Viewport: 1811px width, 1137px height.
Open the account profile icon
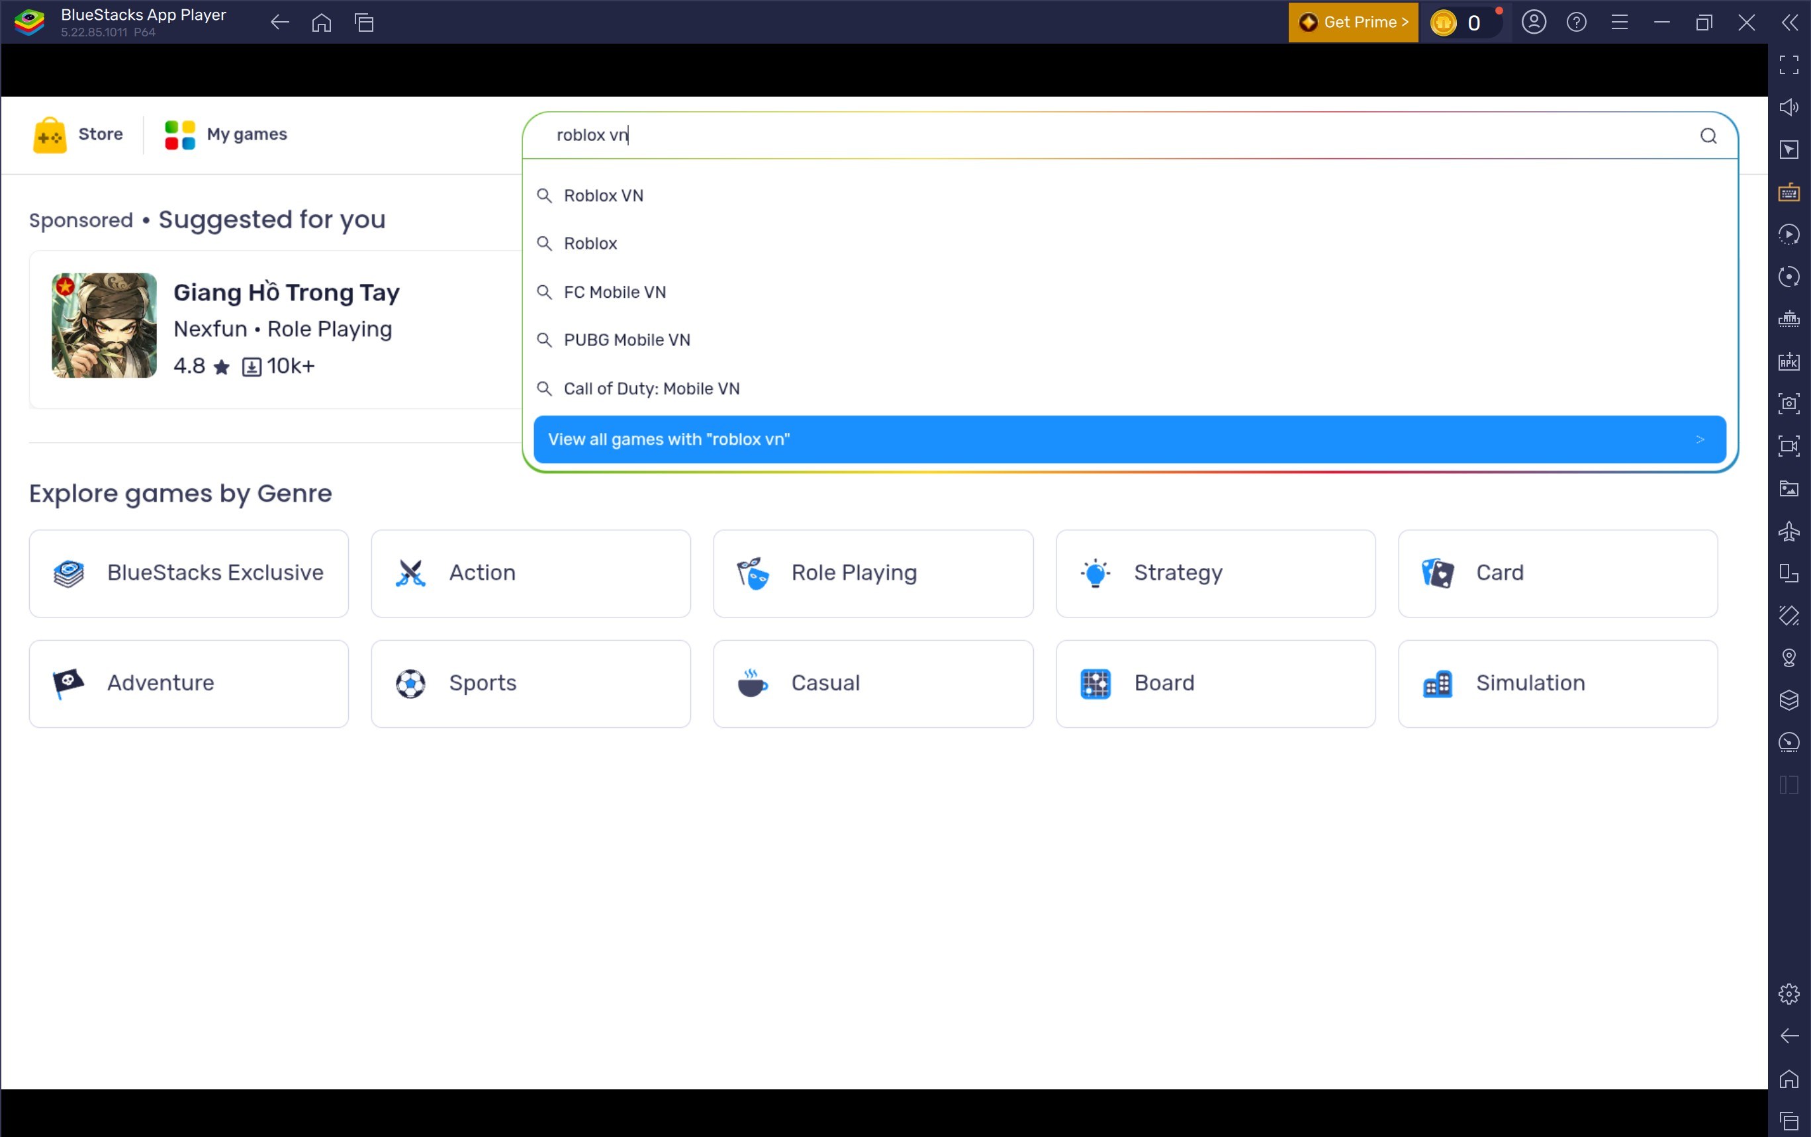(x=1534, y=23)
